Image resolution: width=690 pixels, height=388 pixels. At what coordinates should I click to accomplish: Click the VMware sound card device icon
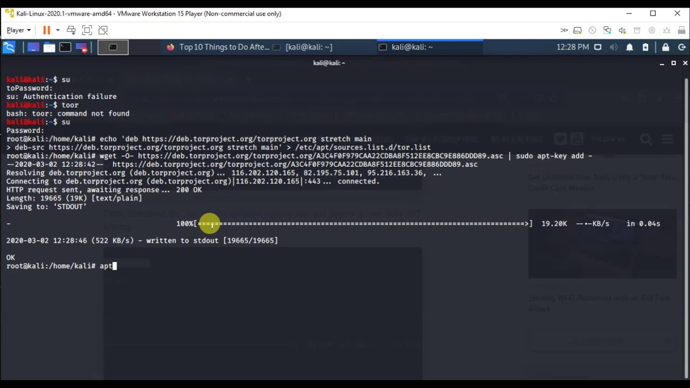click(x=622, y=30)
